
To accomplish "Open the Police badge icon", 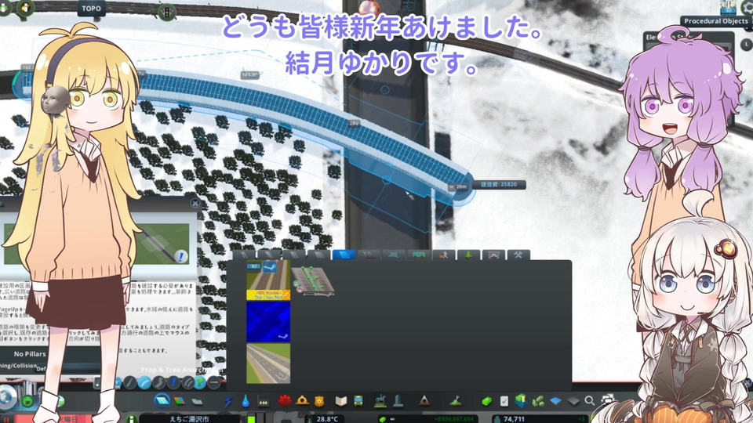I will point(319,401).
